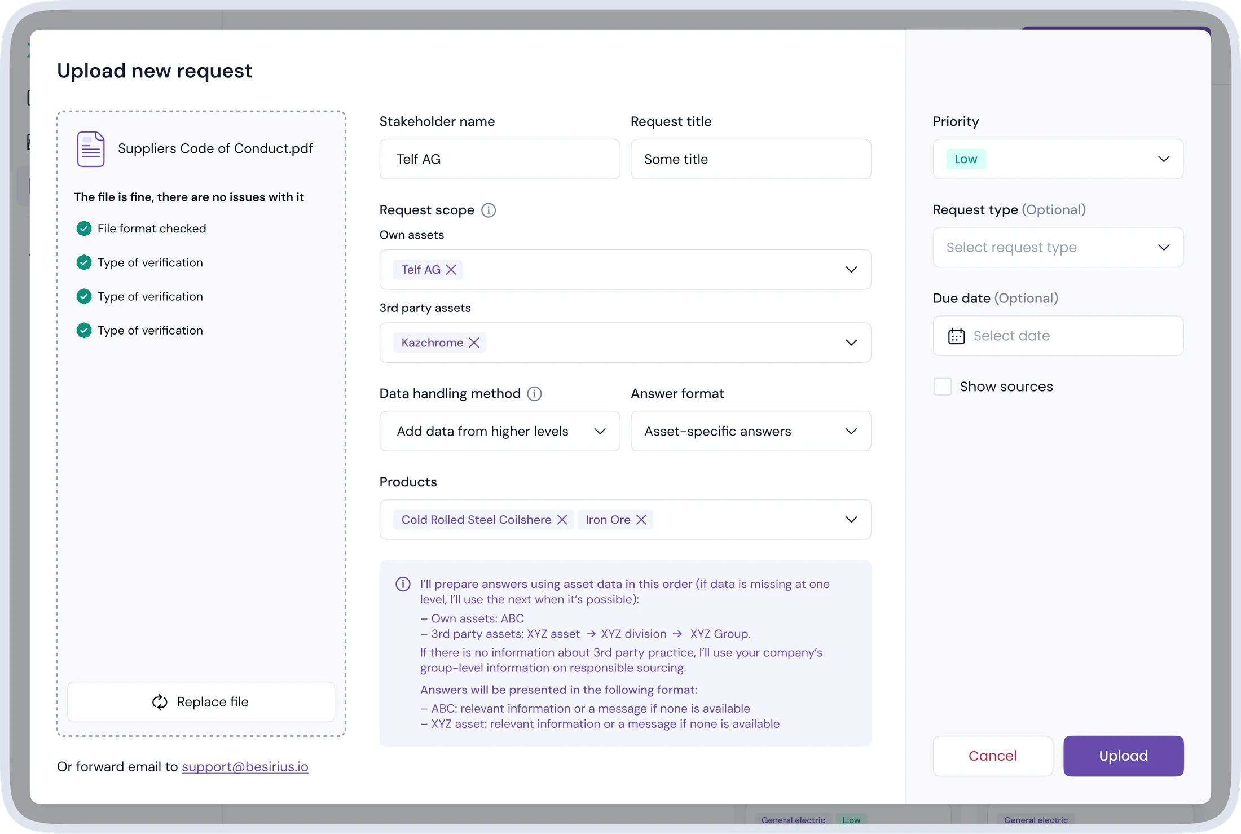Click the Upload new request heading
The width and height of the screenshot is (1241, 834).
pos(155,71)
